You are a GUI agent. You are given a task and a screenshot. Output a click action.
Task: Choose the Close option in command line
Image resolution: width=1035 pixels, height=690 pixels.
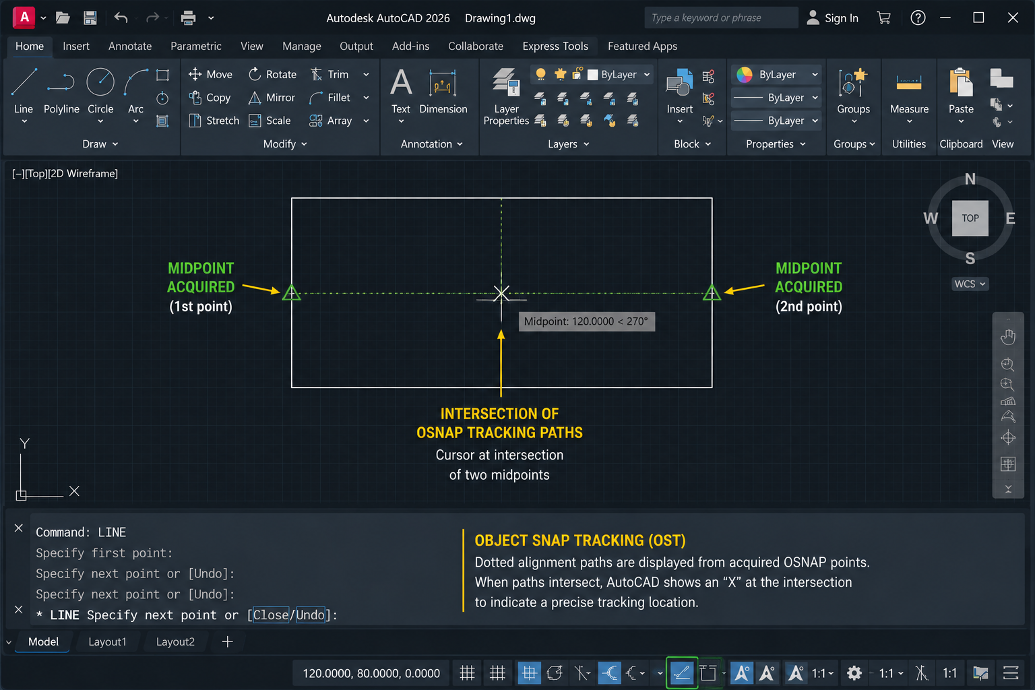tap(271, 615)
